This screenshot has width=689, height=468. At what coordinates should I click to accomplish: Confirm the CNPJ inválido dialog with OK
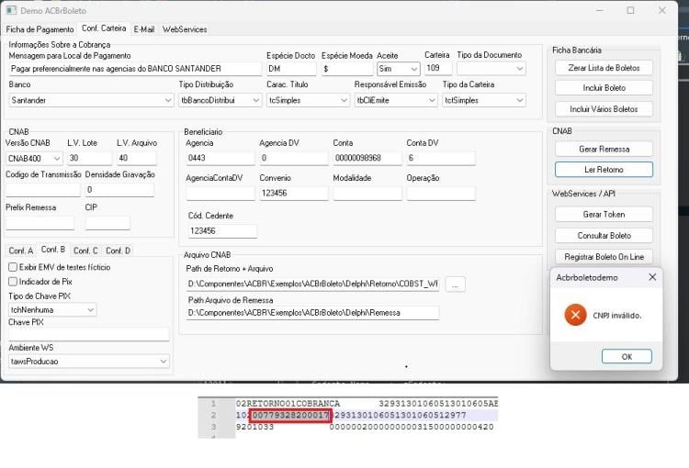[627, 356]
